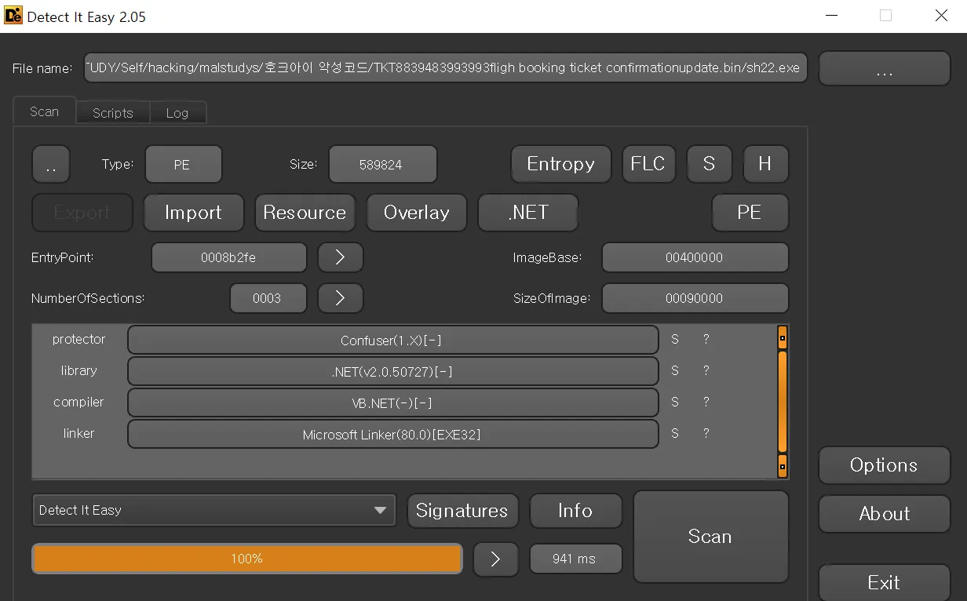Click the Detect It Easy title bar icon
Viewport: 967px width, 601px height.
coord(13,16)
